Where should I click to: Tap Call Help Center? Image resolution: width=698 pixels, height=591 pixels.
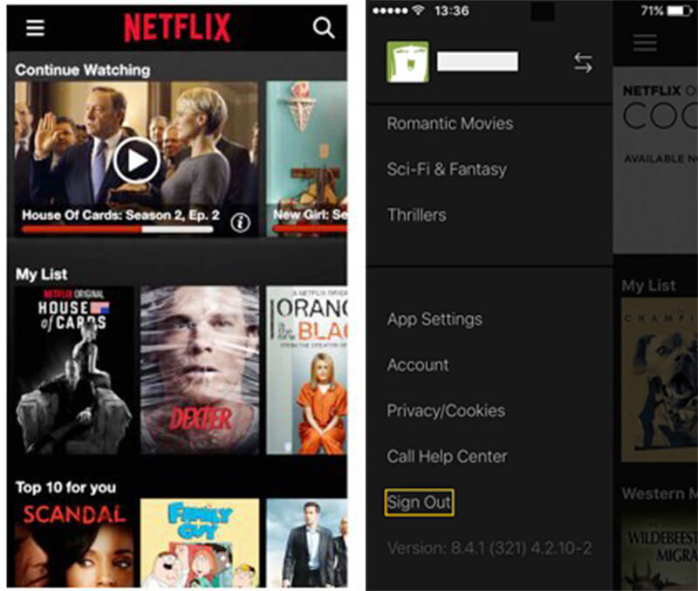[447, 456]
